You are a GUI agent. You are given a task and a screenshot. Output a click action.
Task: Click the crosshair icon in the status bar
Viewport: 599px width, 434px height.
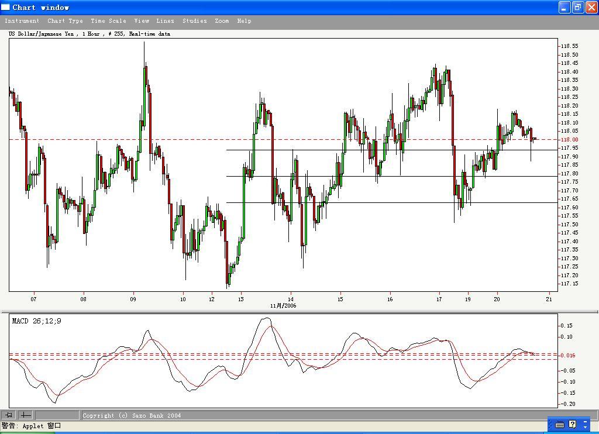[x=26, y=415]
